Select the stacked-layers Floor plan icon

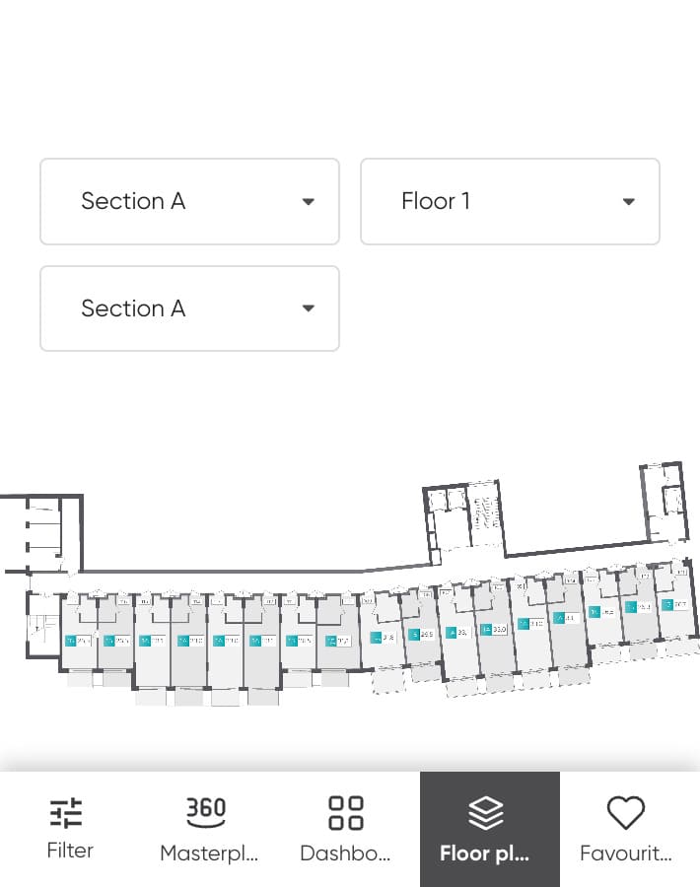485,813
